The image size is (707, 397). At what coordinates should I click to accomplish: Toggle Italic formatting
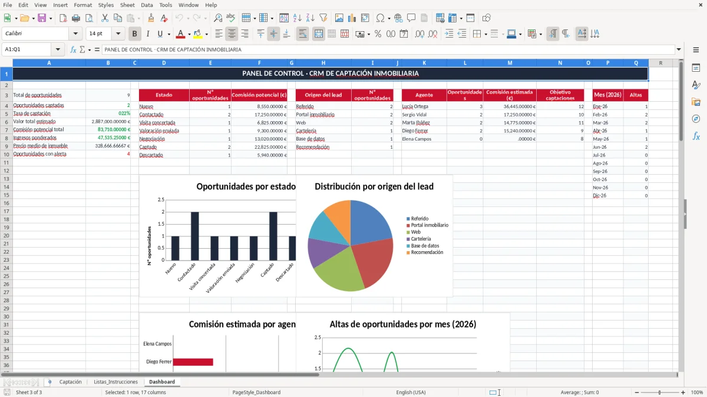pyautogui.click(x=148, y=34)
